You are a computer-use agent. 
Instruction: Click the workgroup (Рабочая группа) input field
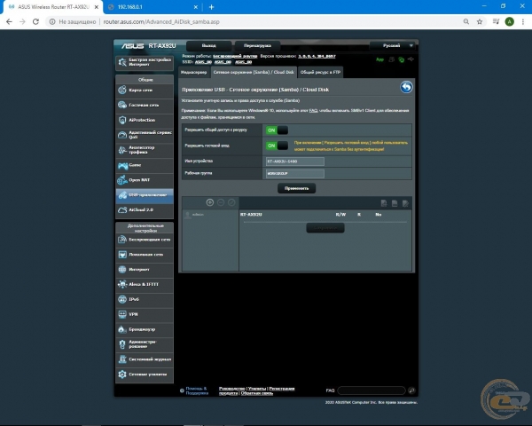(295, 174)
